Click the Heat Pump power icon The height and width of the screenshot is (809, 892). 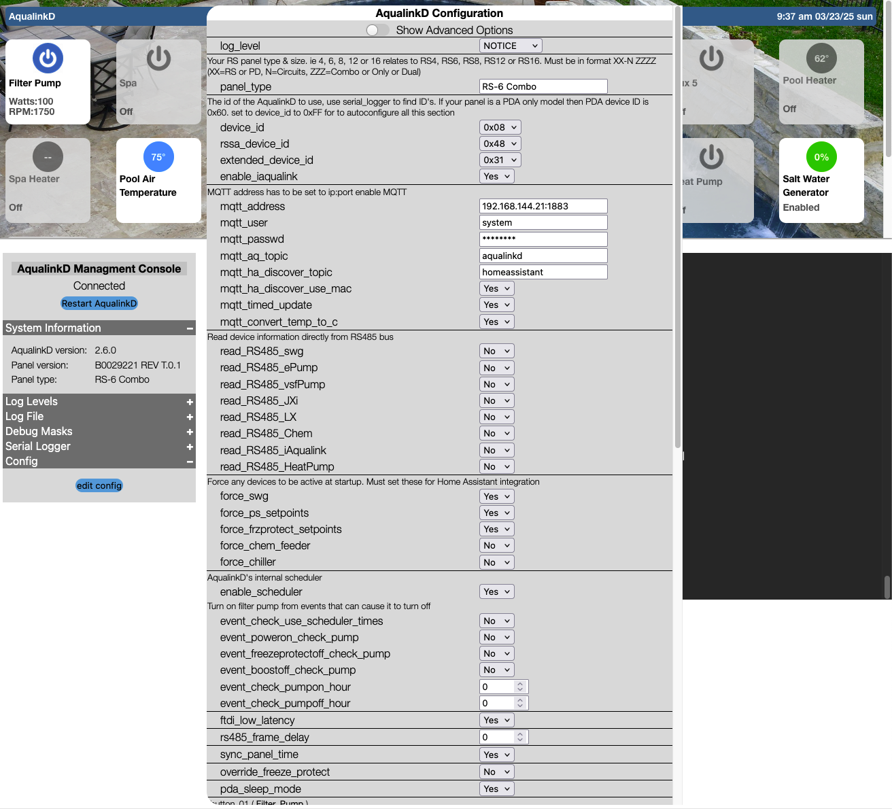(x=711, y=157)
